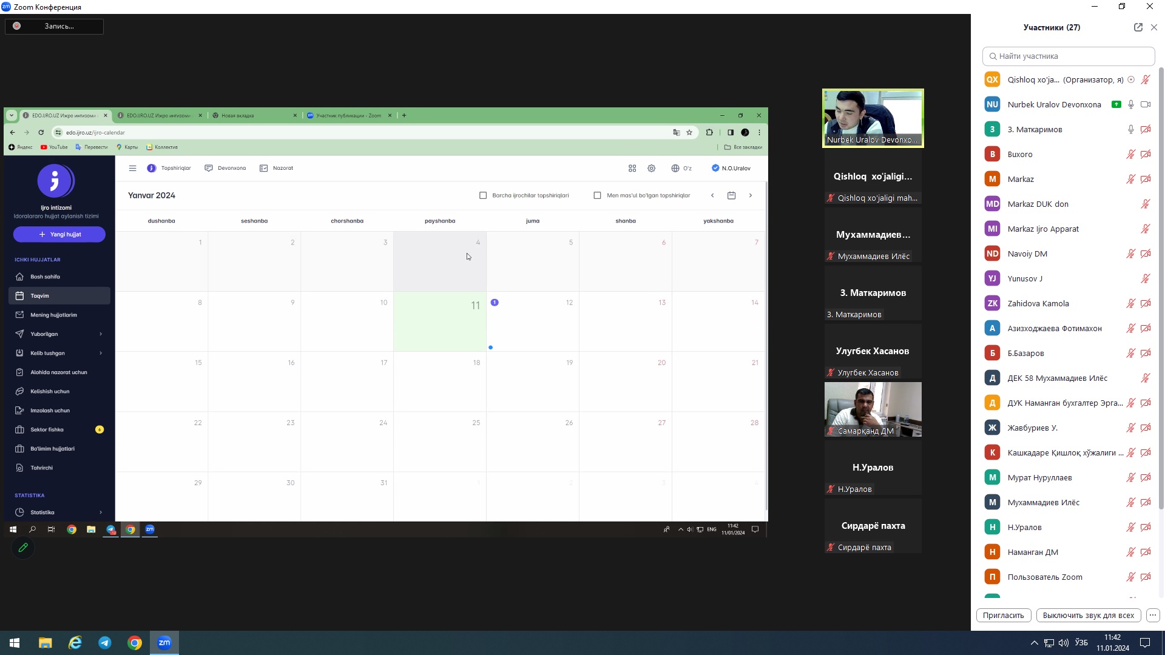Click the blue event badge on January 12

tap(495, 303)
